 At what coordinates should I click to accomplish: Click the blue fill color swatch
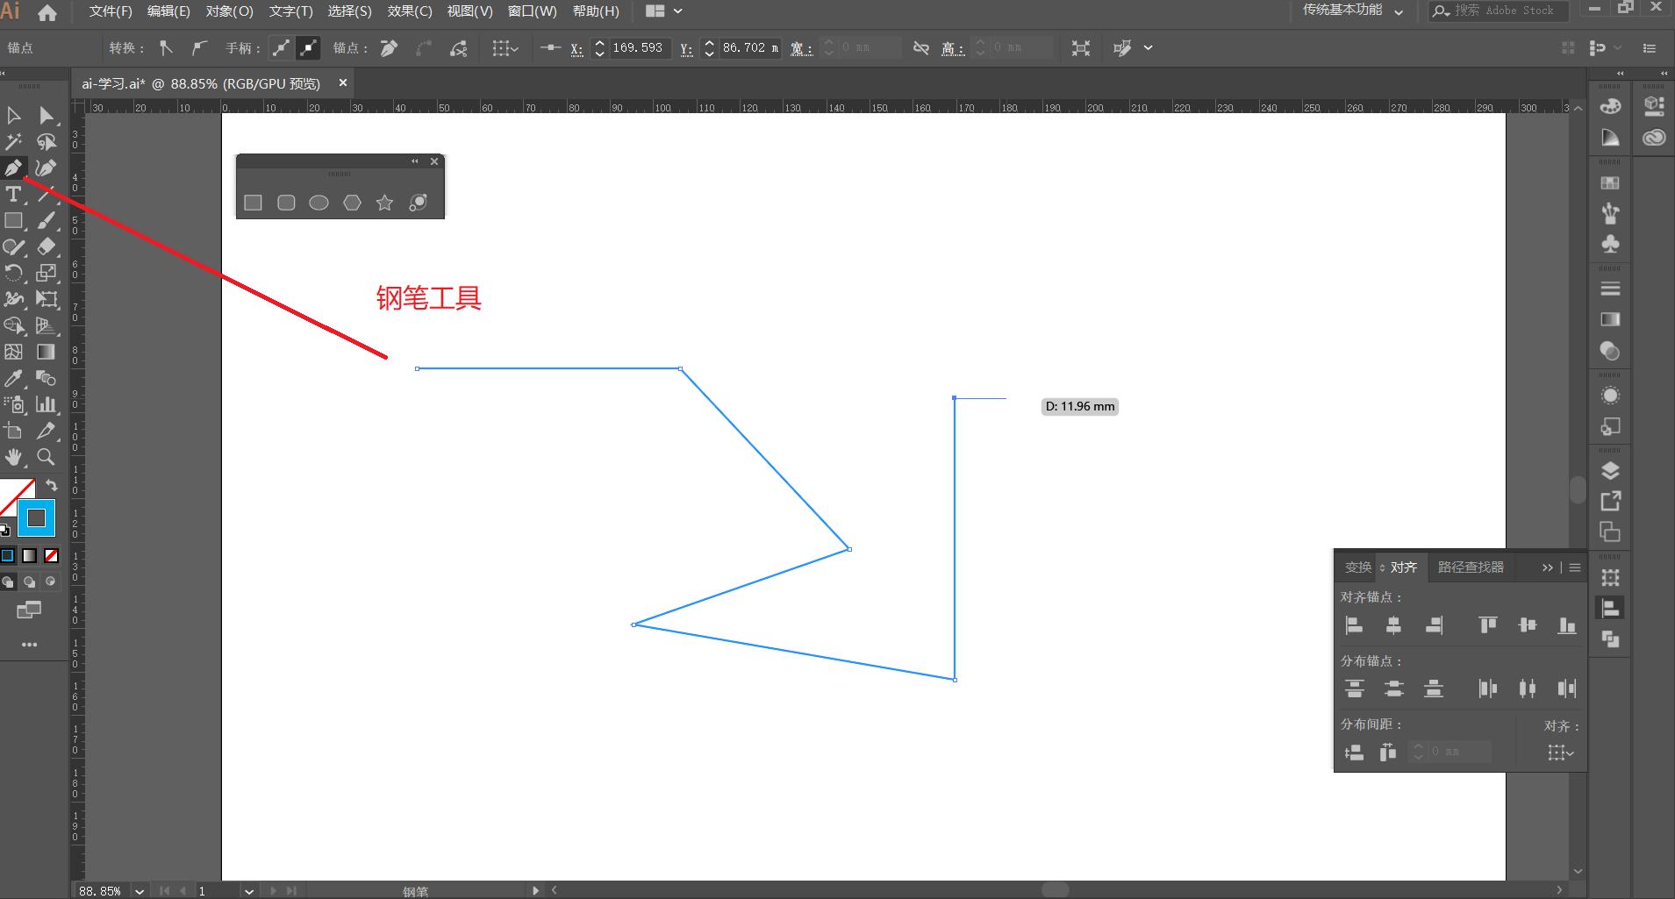35,517
